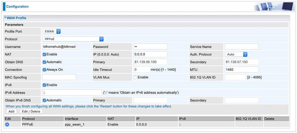Open the Auth. Protocol Auto dropdown
Image resolution: width=297 pixels, height=133 pixels.
pyautogui.click(x=236, y=55)
